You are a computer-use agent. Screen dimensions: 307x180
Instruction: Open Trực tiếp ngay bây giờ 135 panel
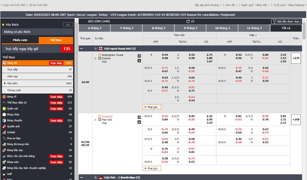37,49
